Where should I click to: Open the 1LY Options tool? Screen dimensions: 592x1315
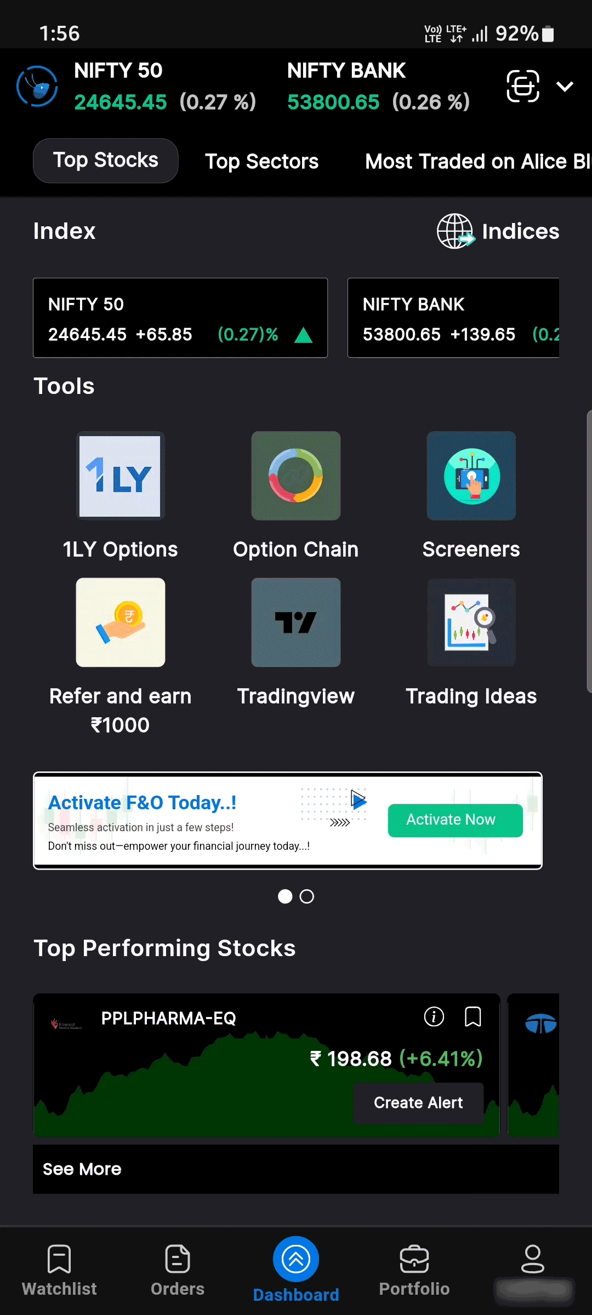tap(121, 476)
